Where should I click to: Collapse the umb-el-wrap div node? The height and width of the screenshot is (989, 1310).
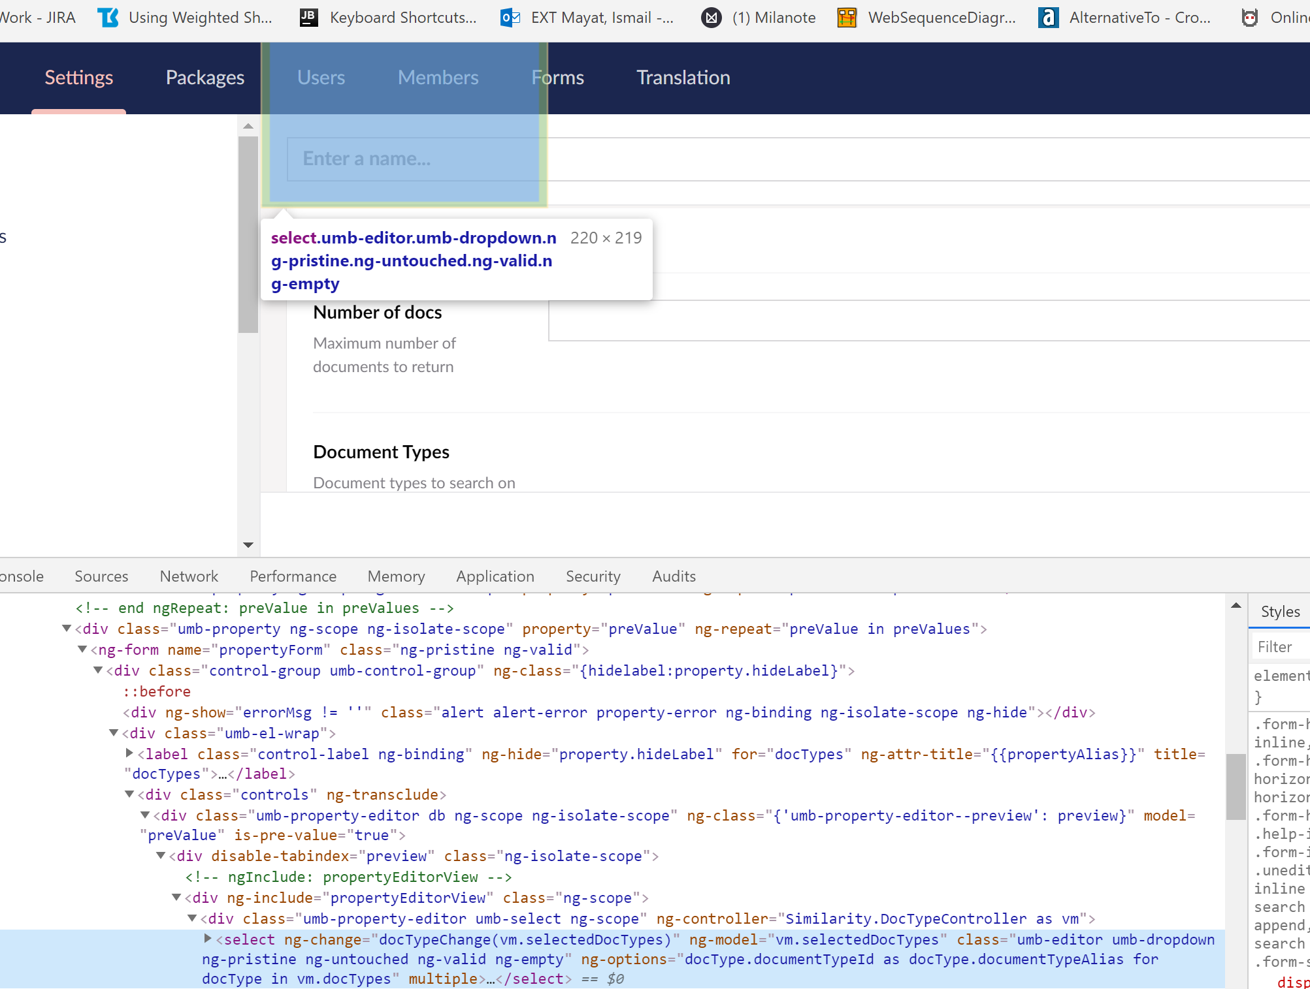point(114,733)
